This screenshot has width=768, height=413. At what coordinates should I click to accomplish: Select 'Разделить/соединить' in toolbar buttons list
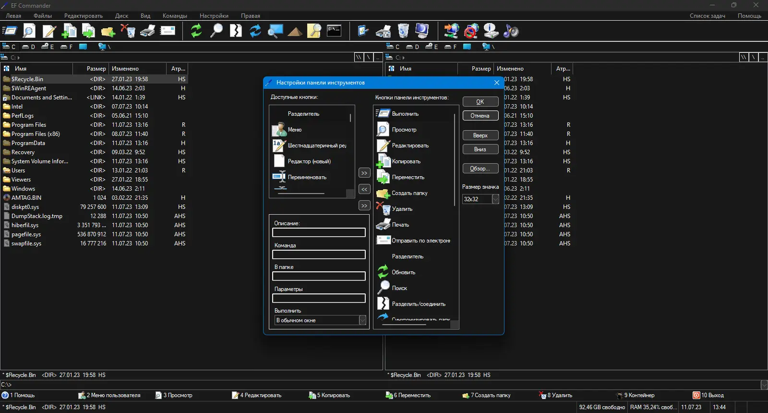[x=418, y=304]
